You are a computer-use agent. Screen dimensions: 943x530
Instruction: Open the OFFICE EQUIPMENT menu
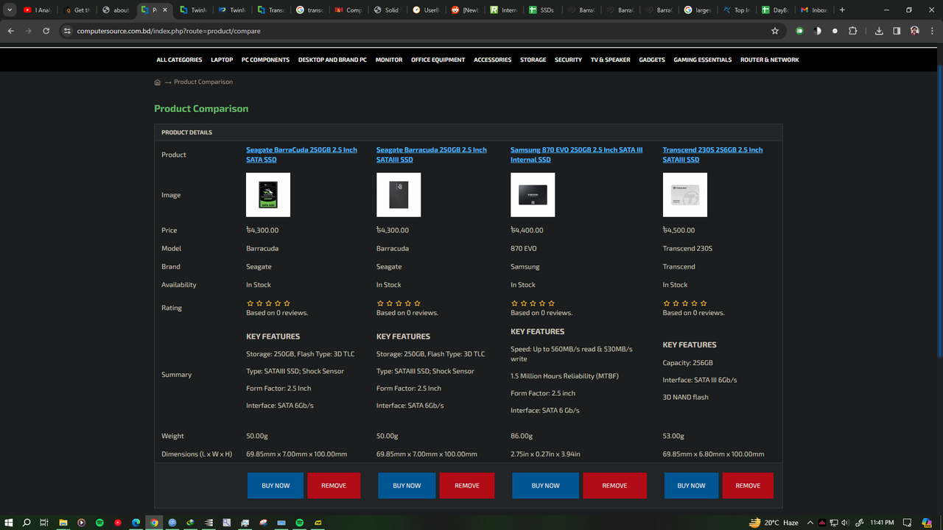pyautogui.click(x=438, y=60)
